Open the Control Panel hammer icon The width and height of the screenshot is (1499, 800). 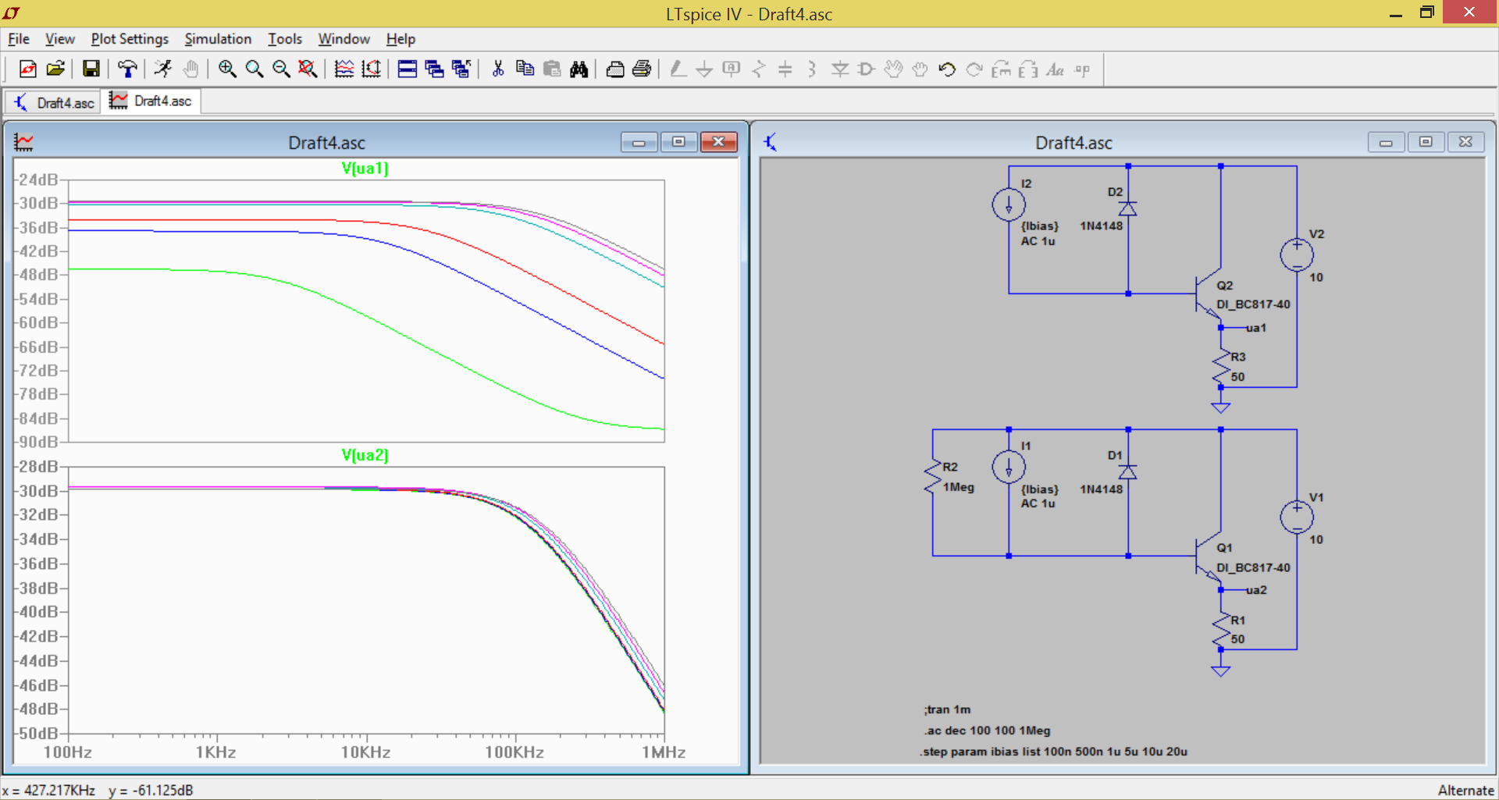(x=127, y=69)
